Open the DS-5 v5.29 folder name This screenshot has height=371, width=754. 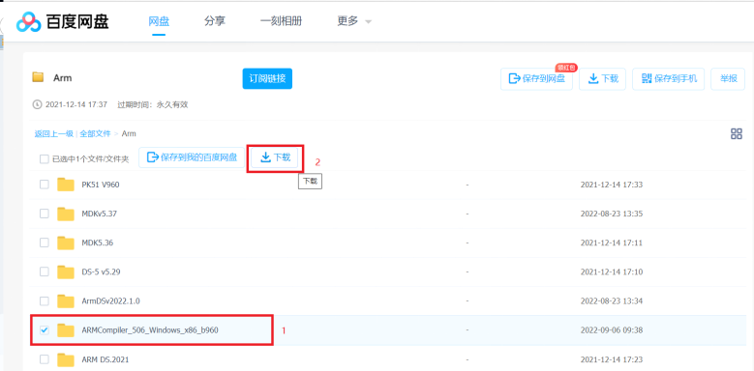[x=101, y=272]
